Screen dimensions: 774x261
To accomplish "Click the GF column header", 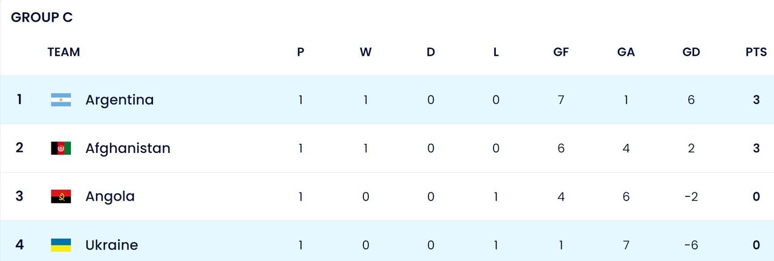I will pyautogui.click(x=561, y=52).
